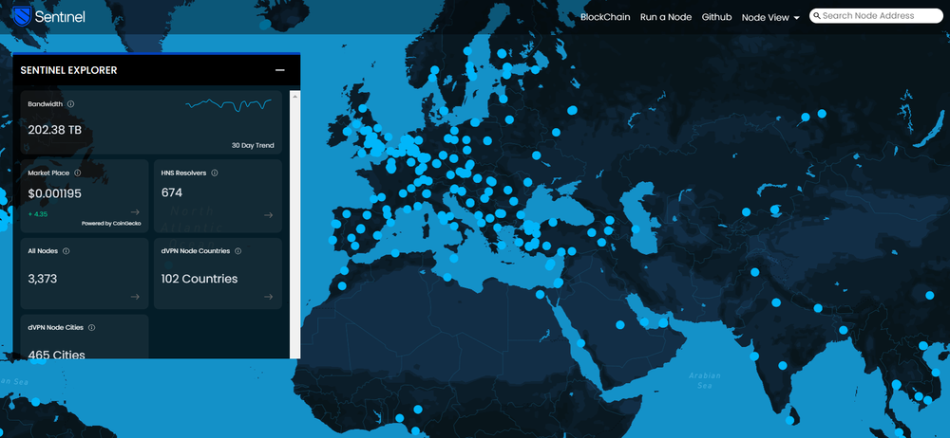Open Market Place details arrow
The image size is (950, 438).
pos(135,212)
